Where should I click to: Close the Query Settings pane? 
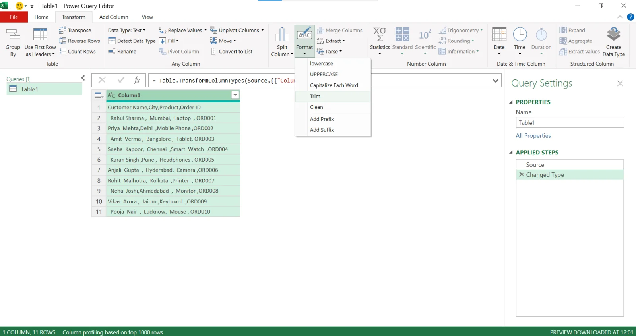pyautogui.click(x=620, y=83)
